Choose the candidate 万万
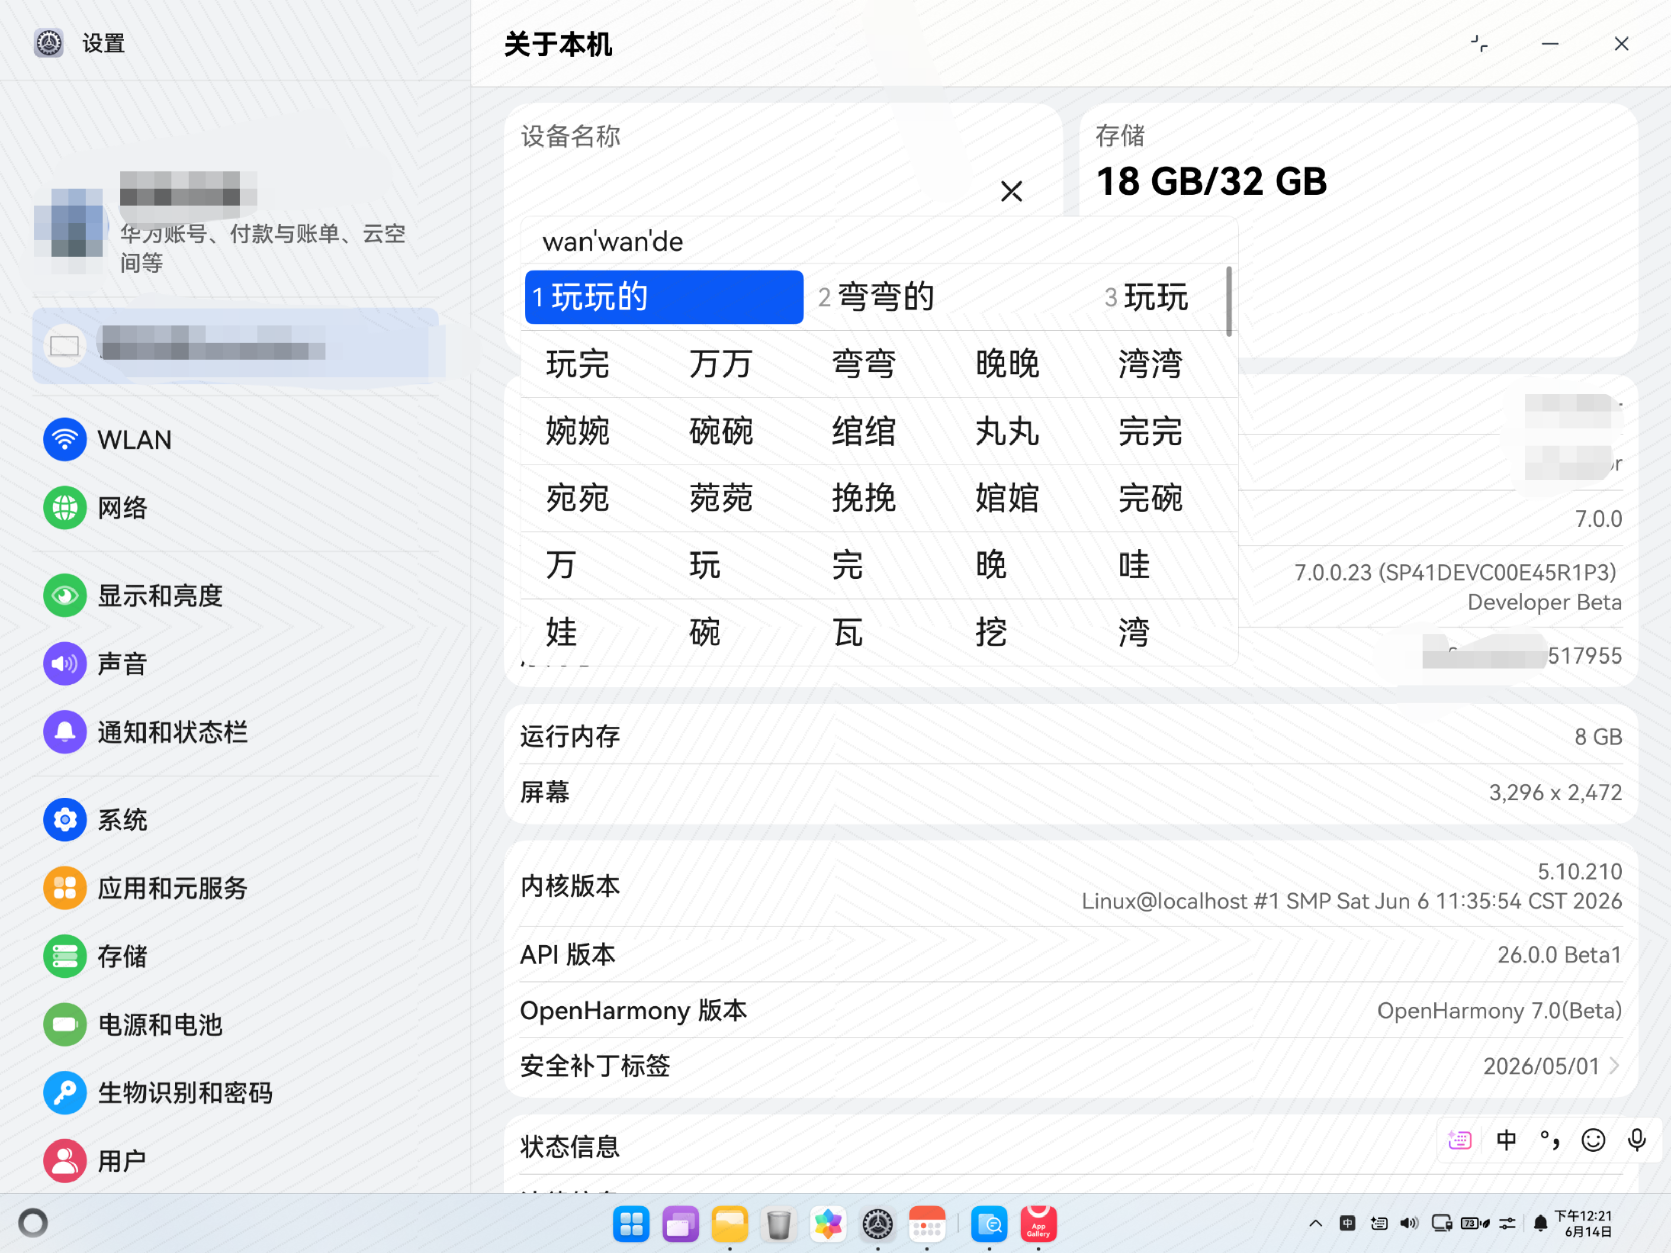The height and width of the screenshot is (1253, 1671). [721, 364]
